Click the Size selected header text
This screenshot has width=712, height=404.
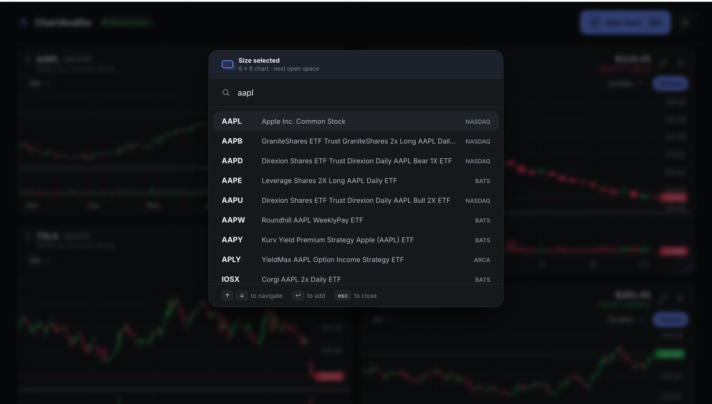[x=259, y=60]
